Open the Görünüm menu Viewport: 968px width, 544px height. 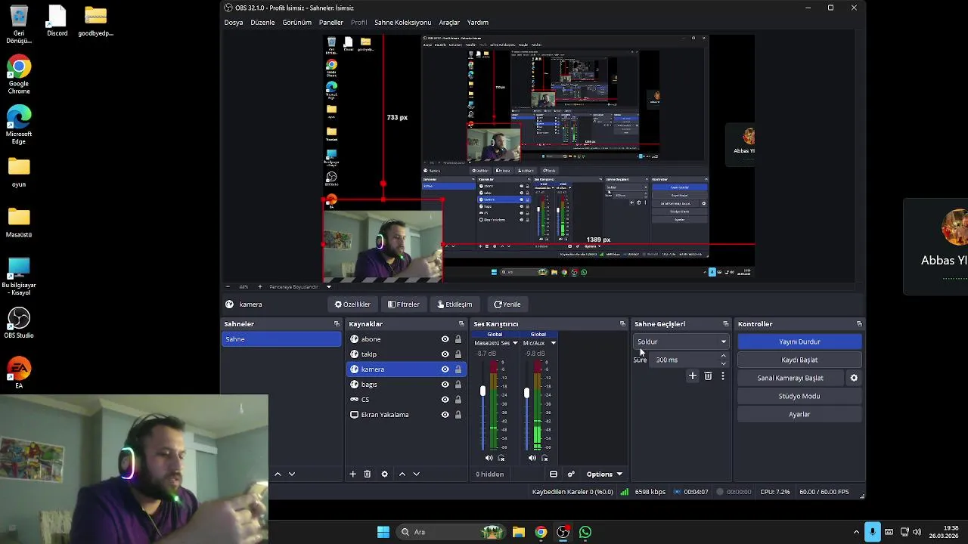[296, 23]
